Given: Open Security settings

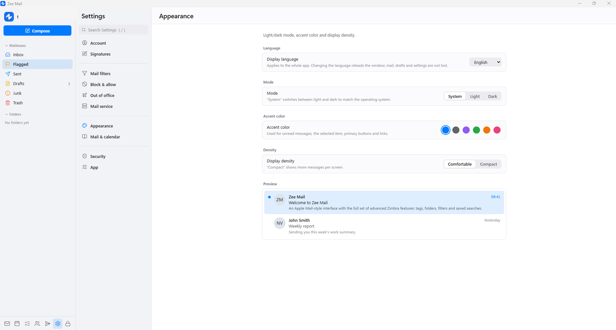Looking at the screenshot, I should (x=113, y=156).
